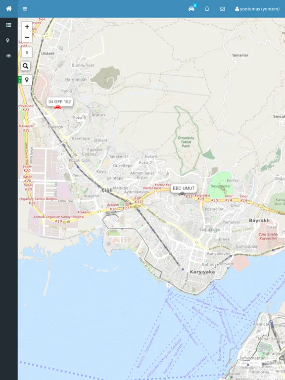This screenshot has width=285, height=380.
Task: Click the Balatçık map label
Action: pos(56,127)
